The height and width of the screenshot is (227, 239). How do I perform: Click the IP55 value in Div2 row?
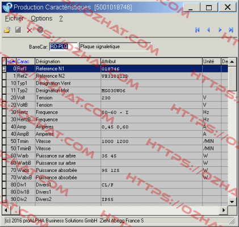click(107, 199)
